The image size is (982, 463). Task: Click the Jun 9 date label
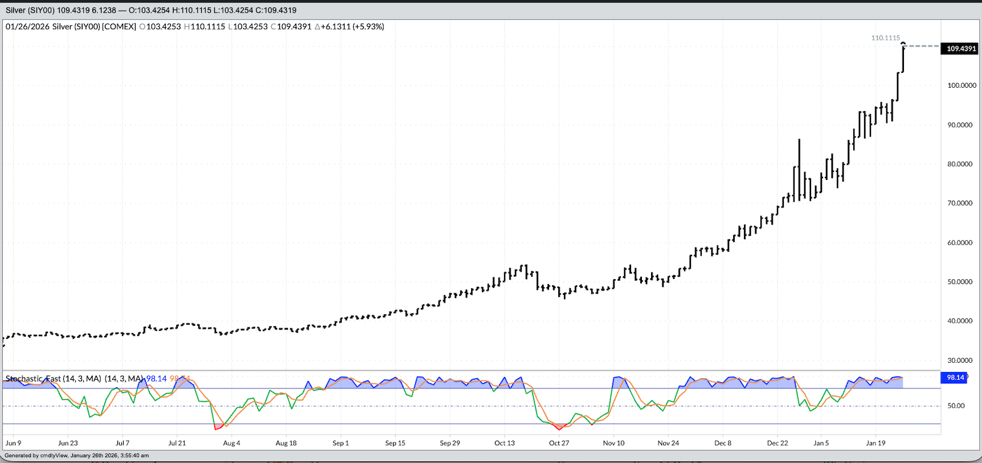click(13, 443)
